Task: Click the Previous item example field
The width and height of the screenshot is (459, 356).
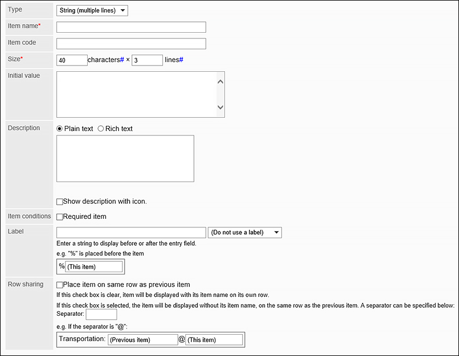Action: click(x=142, y=339)
